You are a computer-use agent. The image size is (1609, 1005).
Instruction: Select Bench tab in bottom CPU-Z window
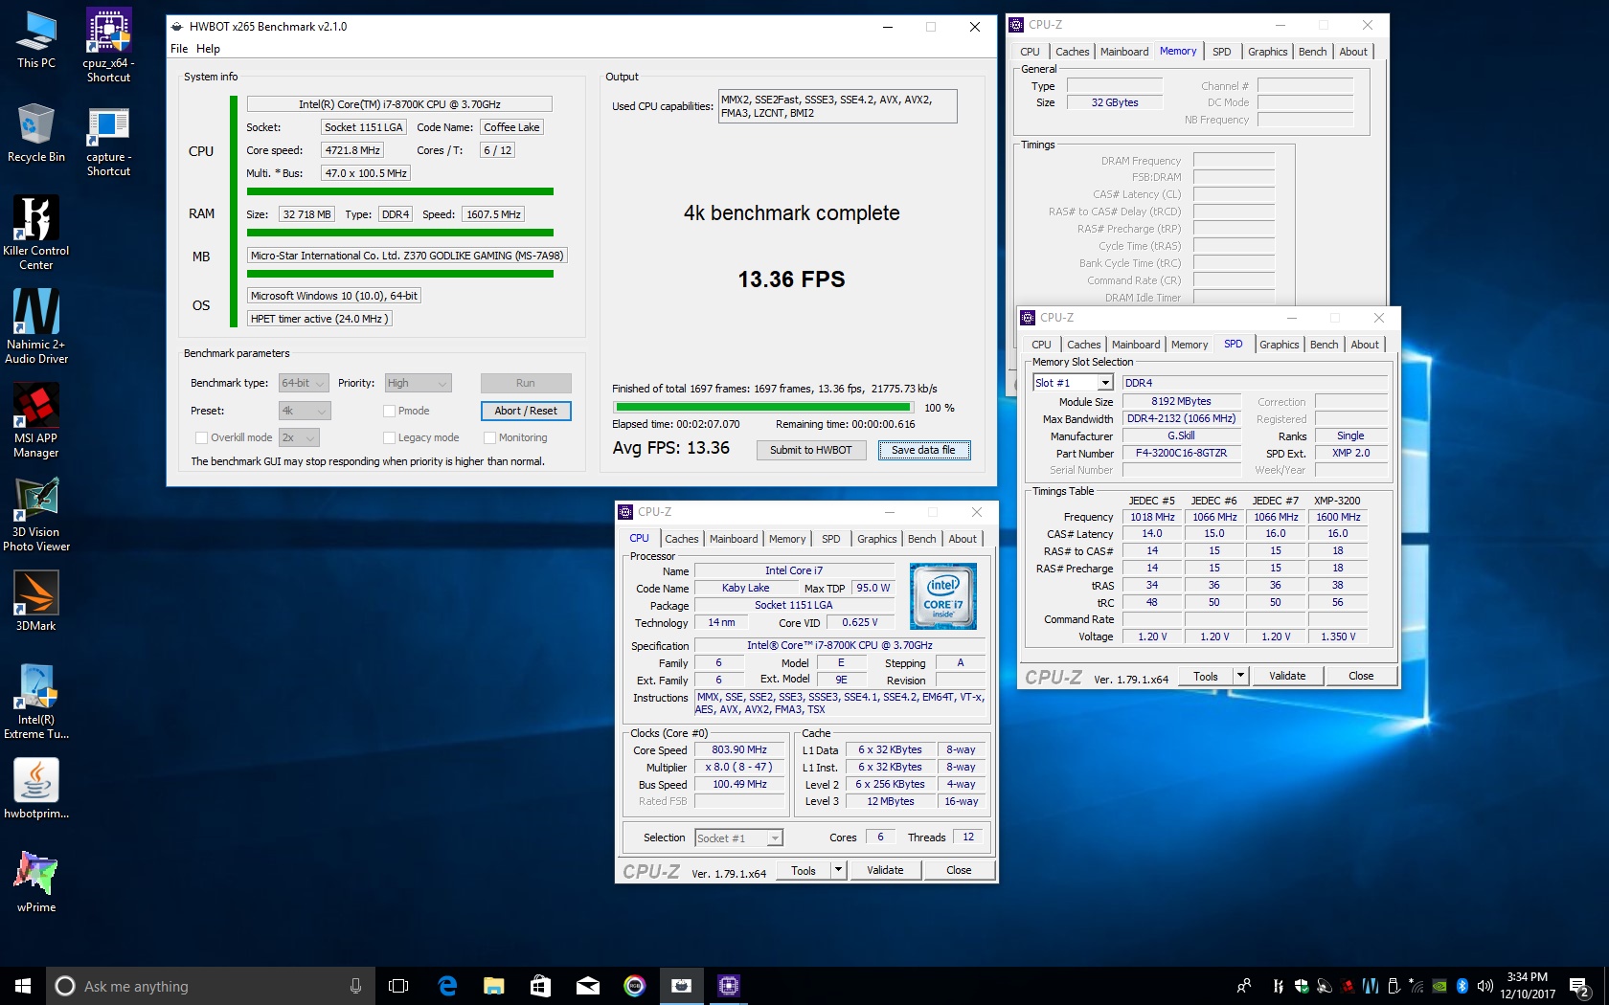point(922,539)
